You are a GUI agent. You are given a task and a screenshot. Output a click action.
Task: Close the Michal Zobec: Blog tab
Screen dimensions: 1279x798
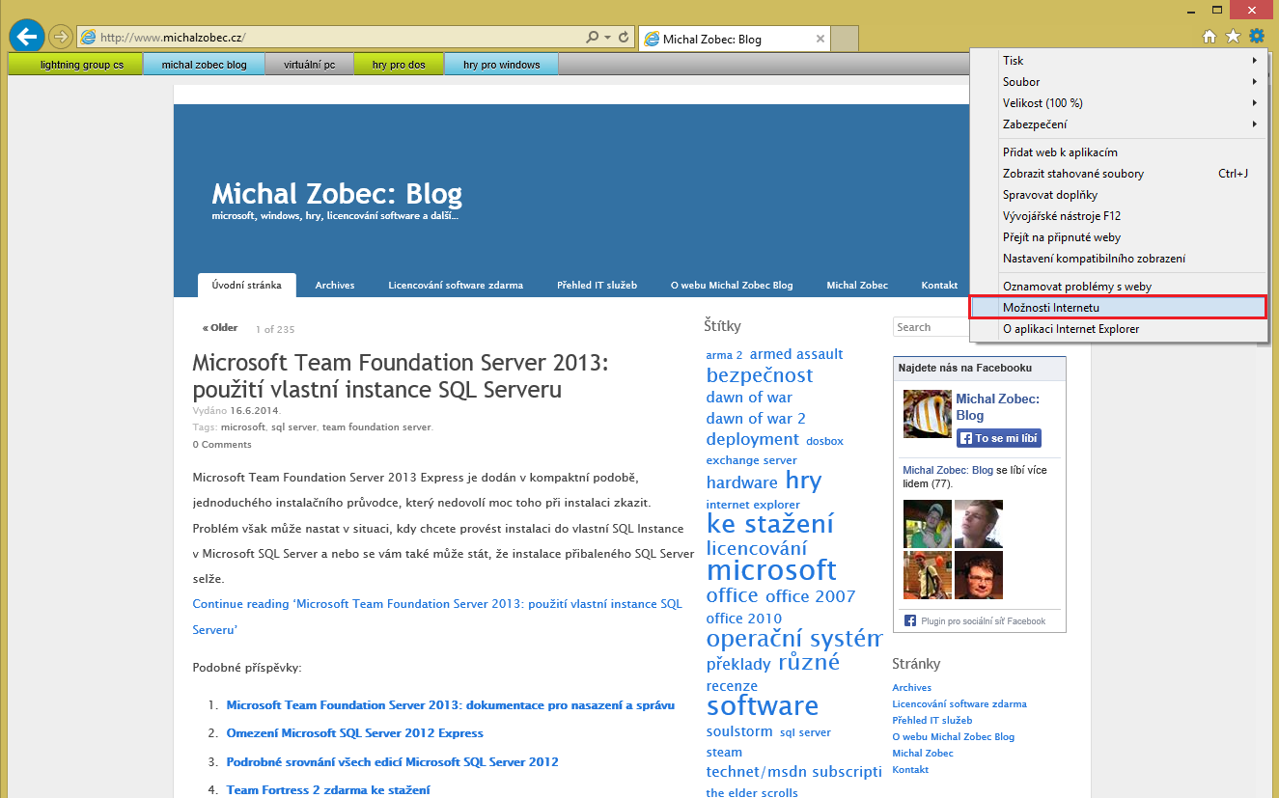(820, 39)
